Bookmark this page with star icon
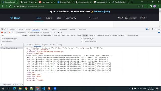Viewport: 161px width, 91px height. [142, 6]
